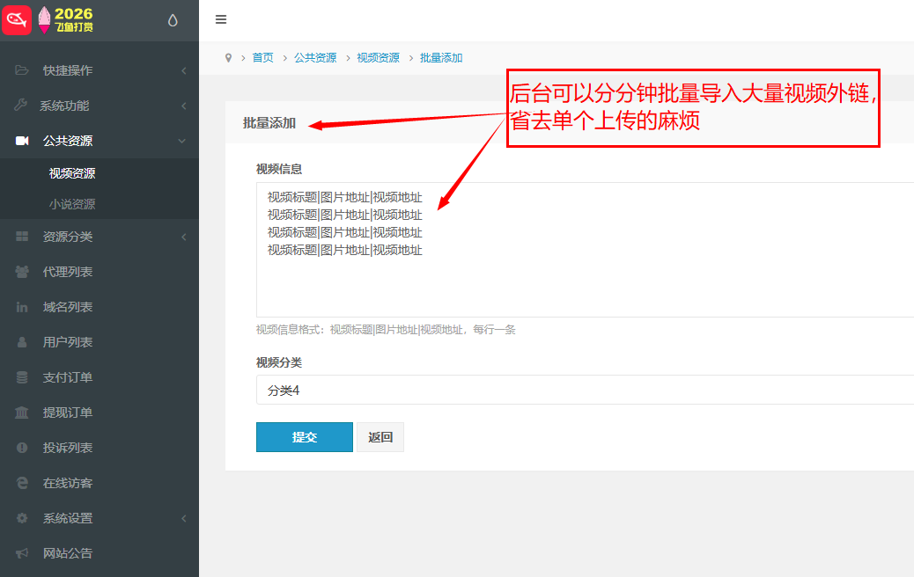
Task: Click the 'in' icon beside 域名列表
Action: pyautogui.click(x=22, y=307)
